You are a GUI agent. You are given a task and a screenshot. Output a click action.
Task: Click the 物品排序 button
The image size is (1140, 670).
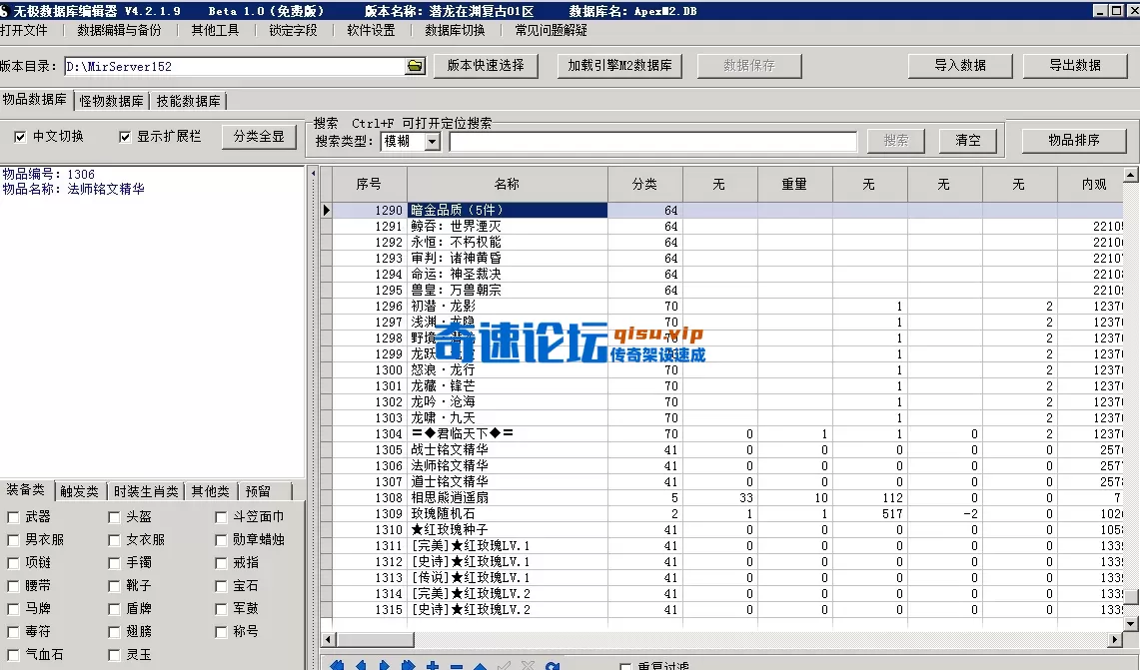point(1074,140)
